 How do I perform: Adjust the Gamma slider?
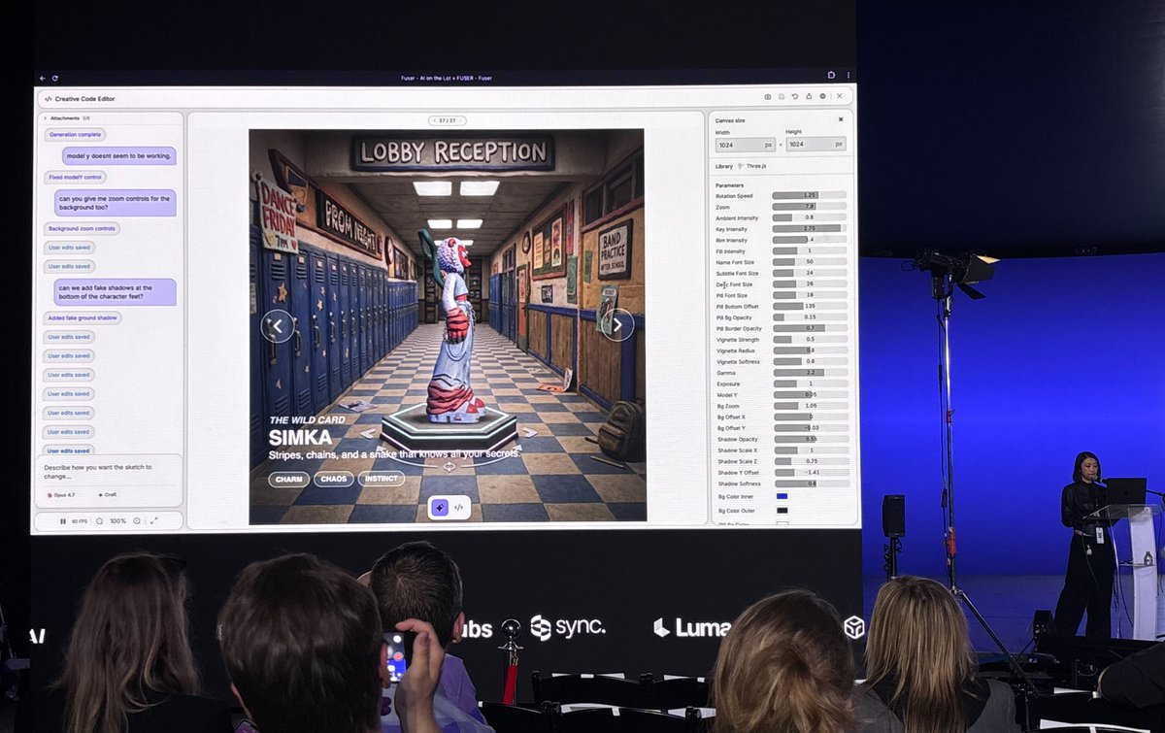click(810, 373)
